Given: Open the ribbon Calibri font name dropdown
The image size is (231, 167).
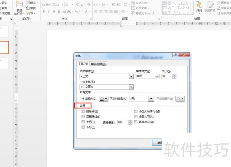Looking at the screenshot, I should click(63, 5).
